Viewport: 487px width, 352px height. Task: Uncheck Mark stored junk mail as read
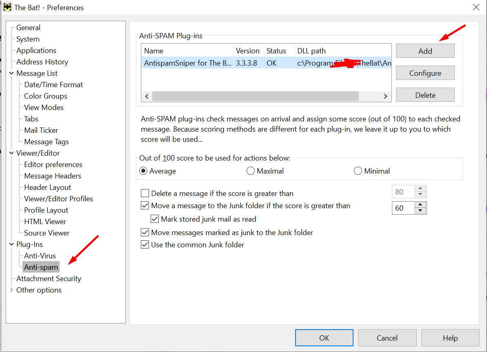155,219
